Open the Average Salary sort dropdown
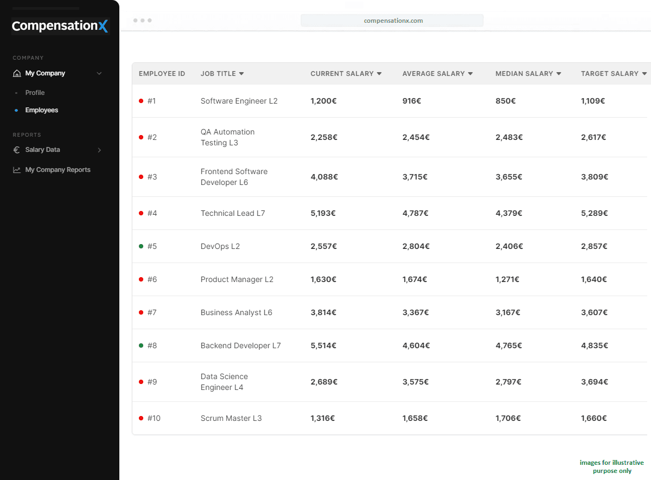This screenshot has height=480, width=651. (x=470, y=74)
